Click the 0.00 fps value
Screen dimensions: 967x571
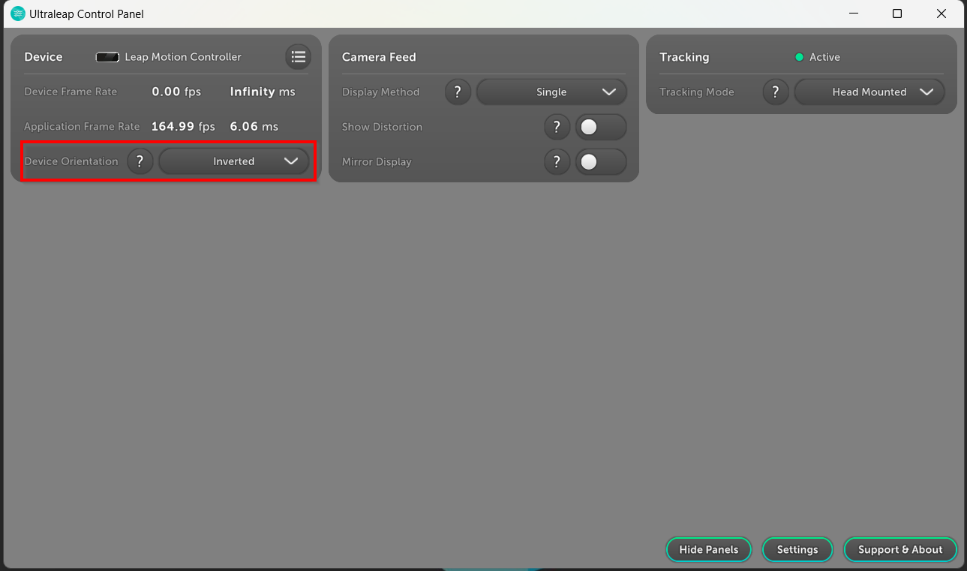pos(176,92)
